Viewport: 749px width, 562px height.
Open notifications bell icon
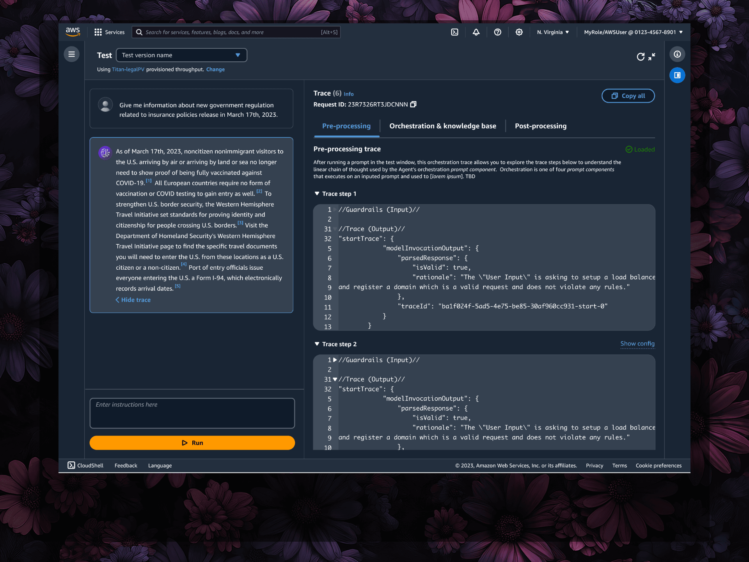[x=476, y=32]
